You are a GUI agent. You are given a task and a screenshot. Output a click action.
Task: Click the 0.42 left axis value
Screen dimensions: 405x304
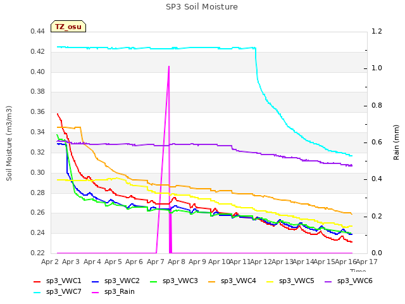pos(38,51)
